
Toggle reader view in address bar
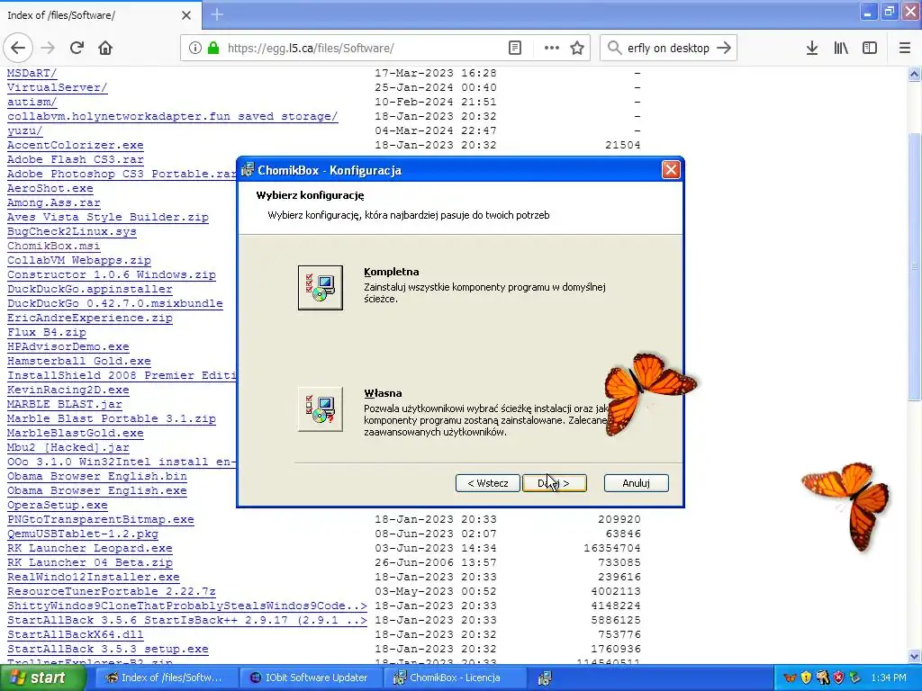pos(515,49)
